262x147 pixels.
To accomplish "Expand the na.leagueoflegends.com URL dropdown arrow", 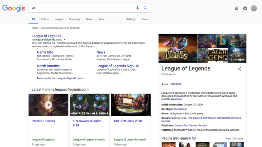I will 65,40.
